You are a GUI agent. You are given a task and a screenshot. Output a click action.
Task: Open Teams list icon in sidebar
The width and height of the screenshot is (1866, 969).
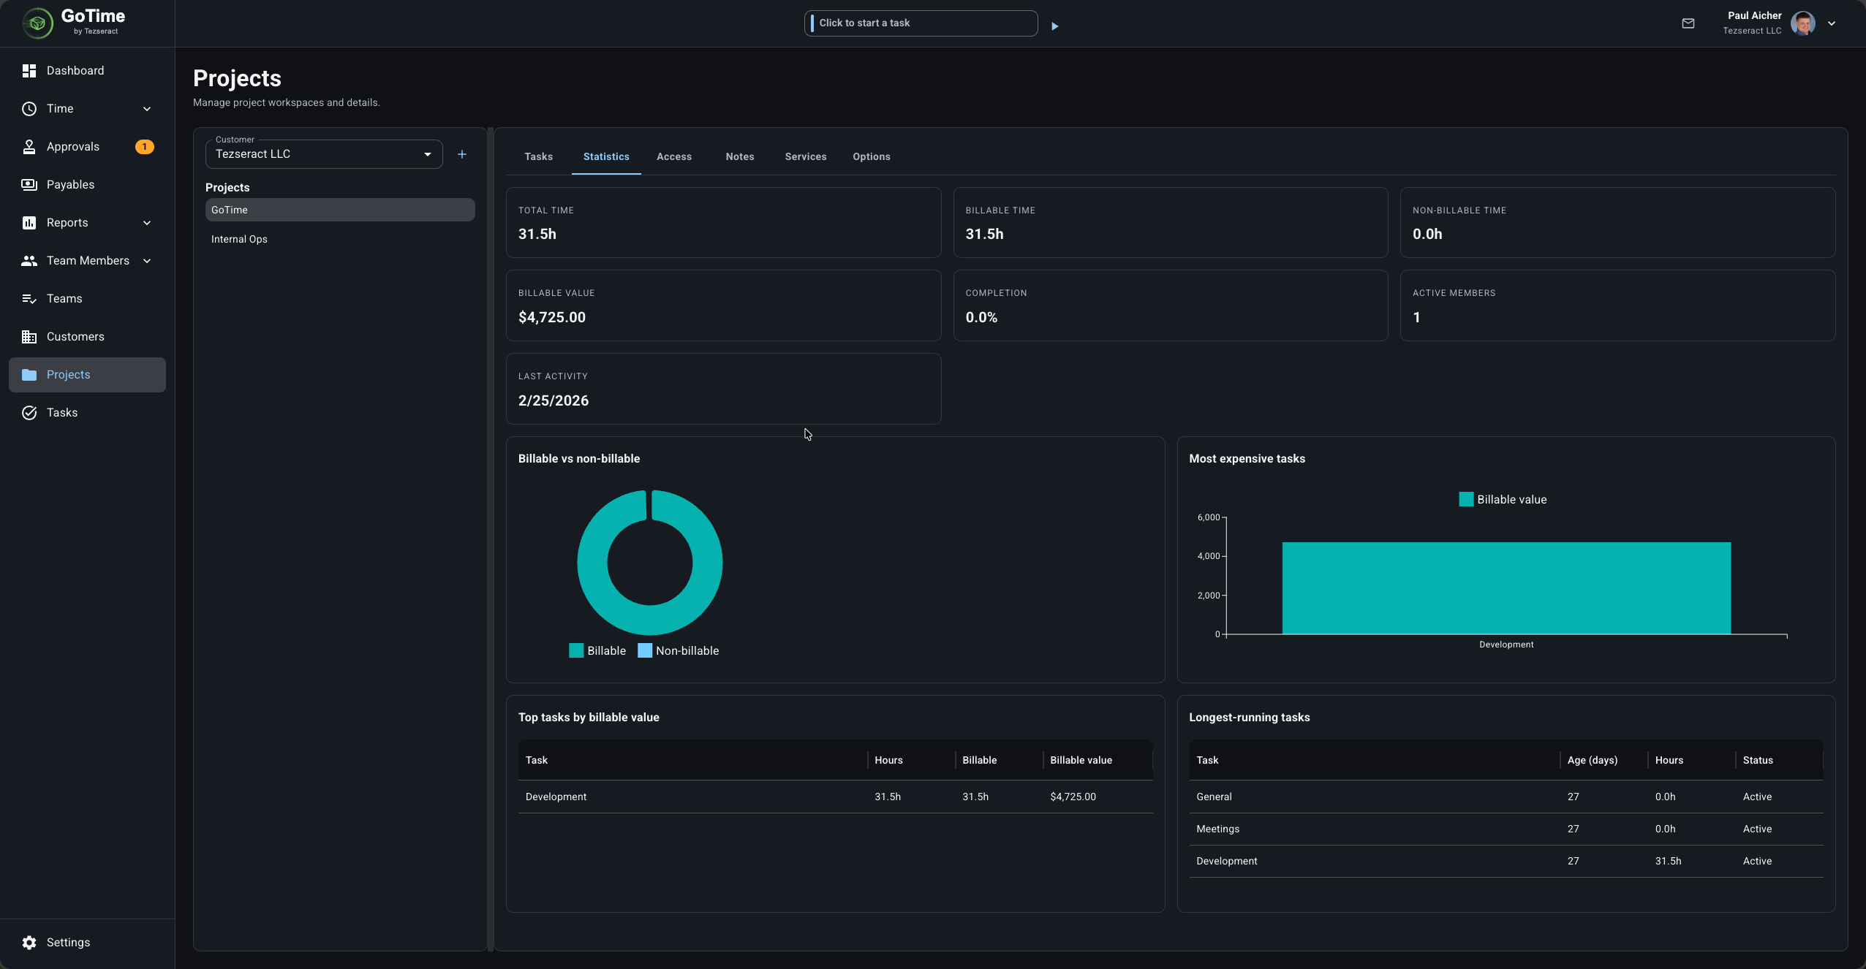(29, 299)
